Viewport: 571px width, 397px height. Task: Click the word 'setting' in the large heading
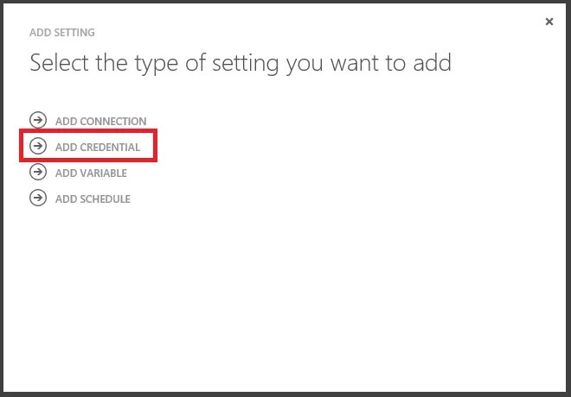pos(246,64)
